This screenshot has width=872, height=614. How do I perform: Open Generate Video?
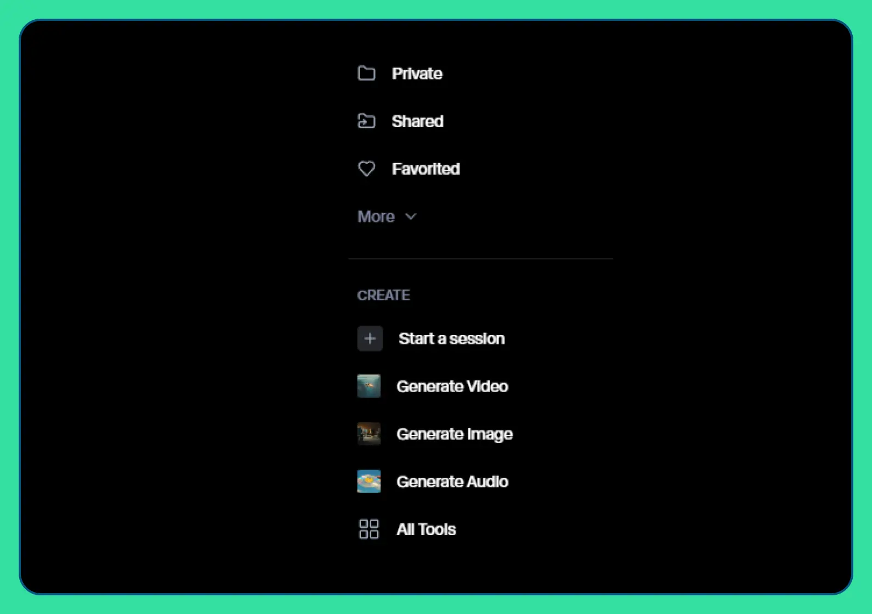(x=452, y=387)
